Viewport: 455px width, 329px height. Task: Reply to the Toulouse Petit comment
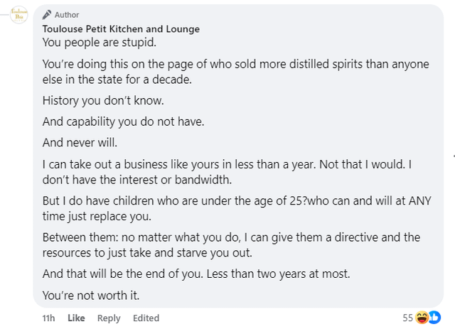(x=109, y=318)
